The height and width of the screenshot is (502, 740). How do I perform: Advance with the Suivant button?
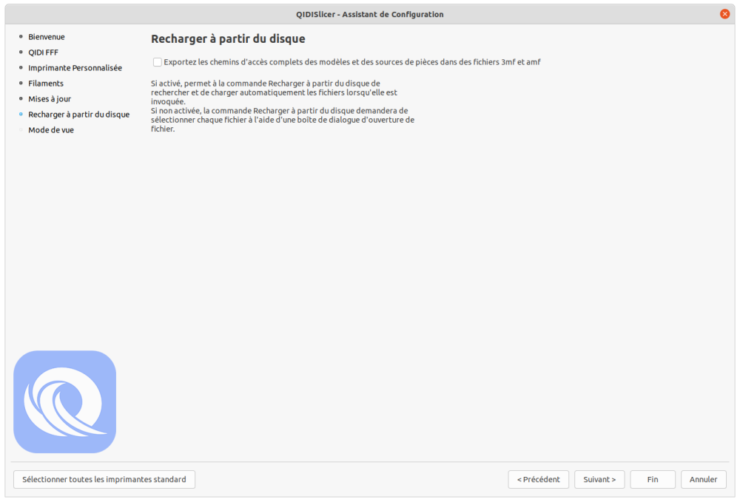tap(599, 479)
